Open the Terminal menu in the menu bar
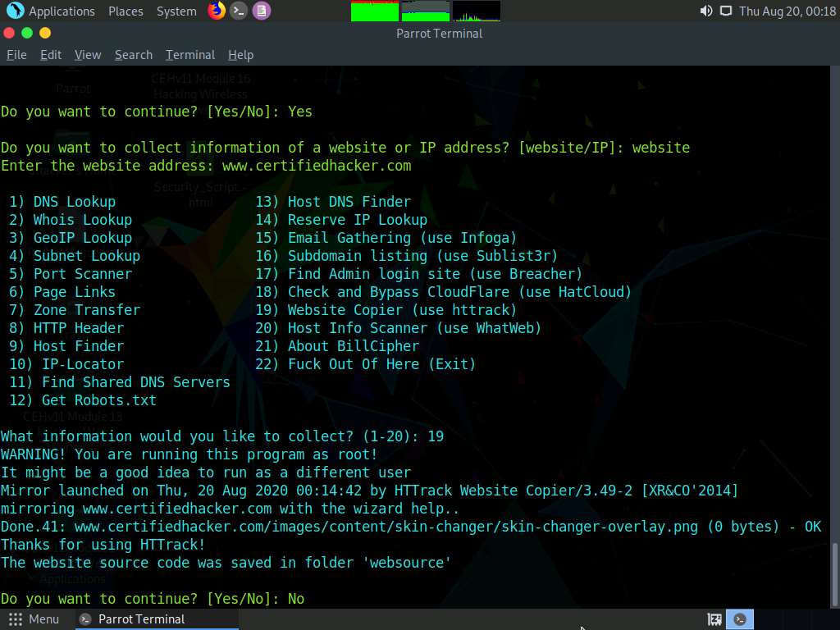This screenshot has width=840, height=630. point(190,55)
